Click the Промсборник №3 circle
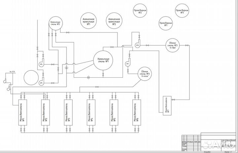Viewport: 238px width, 153px height. (182, 11)
